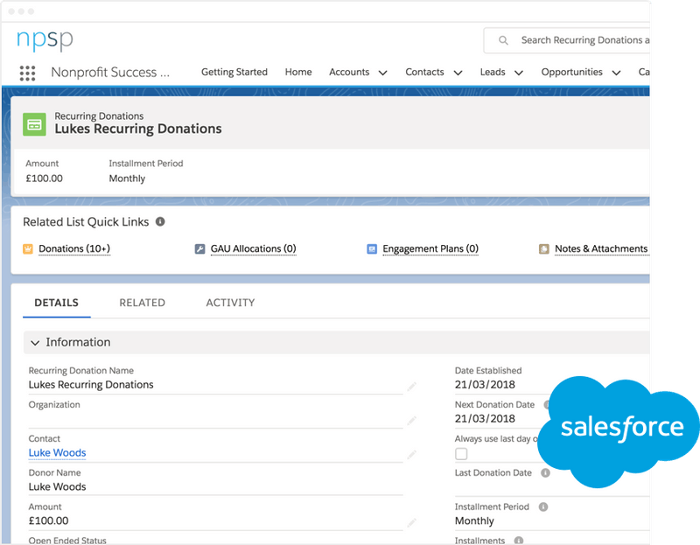Go to the Home nav item
This screenshot has height=545, width=700.
tap(298, 73)
